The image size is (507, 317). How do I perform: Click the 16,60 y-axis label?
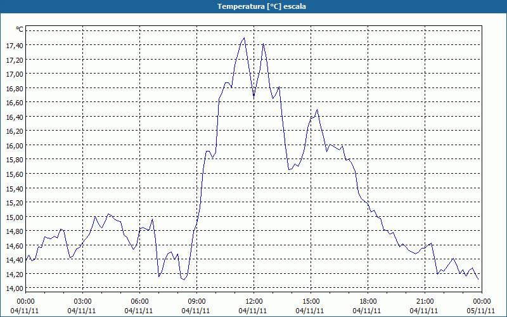[15, 103]
